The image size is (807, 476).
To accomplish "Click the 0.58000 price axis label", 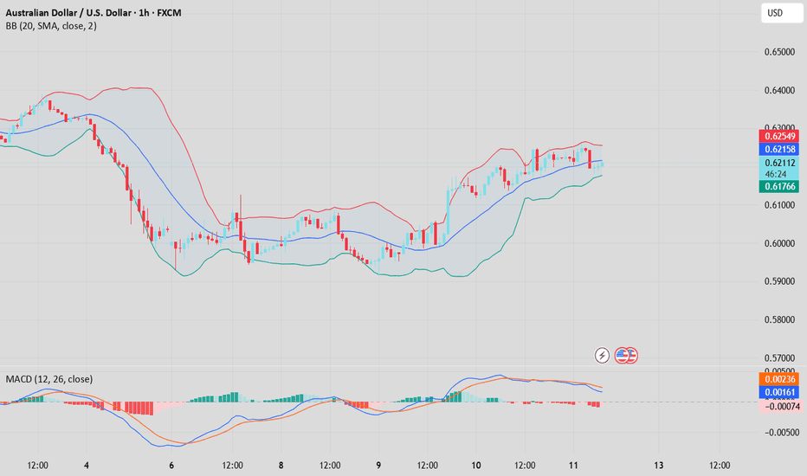I will pos(779,320).
